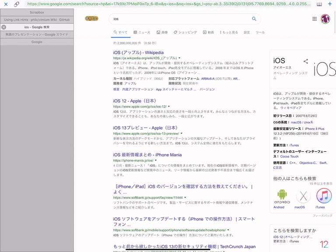
Task: Add a new tab with plus icon
Action: pyautogui.click(x=330, y=4)
